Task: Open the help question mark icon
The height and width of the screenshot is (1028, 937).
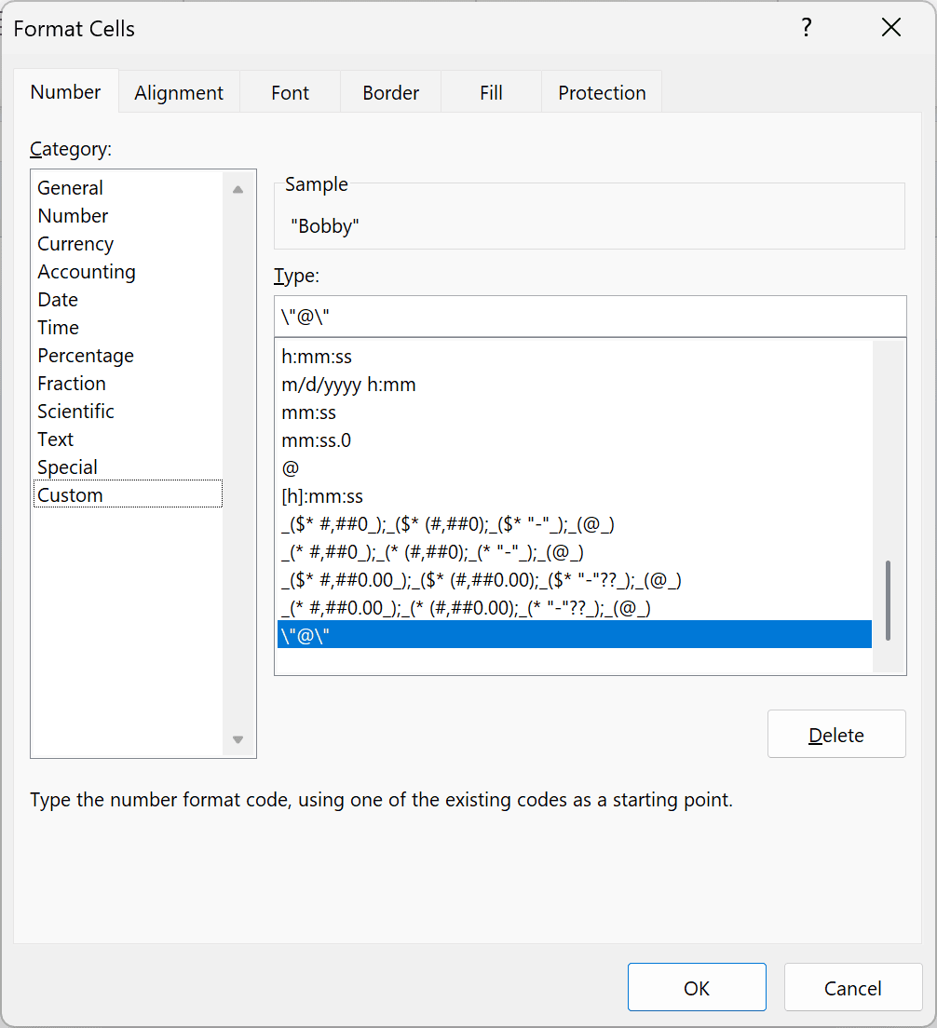Action: (807, 28)
